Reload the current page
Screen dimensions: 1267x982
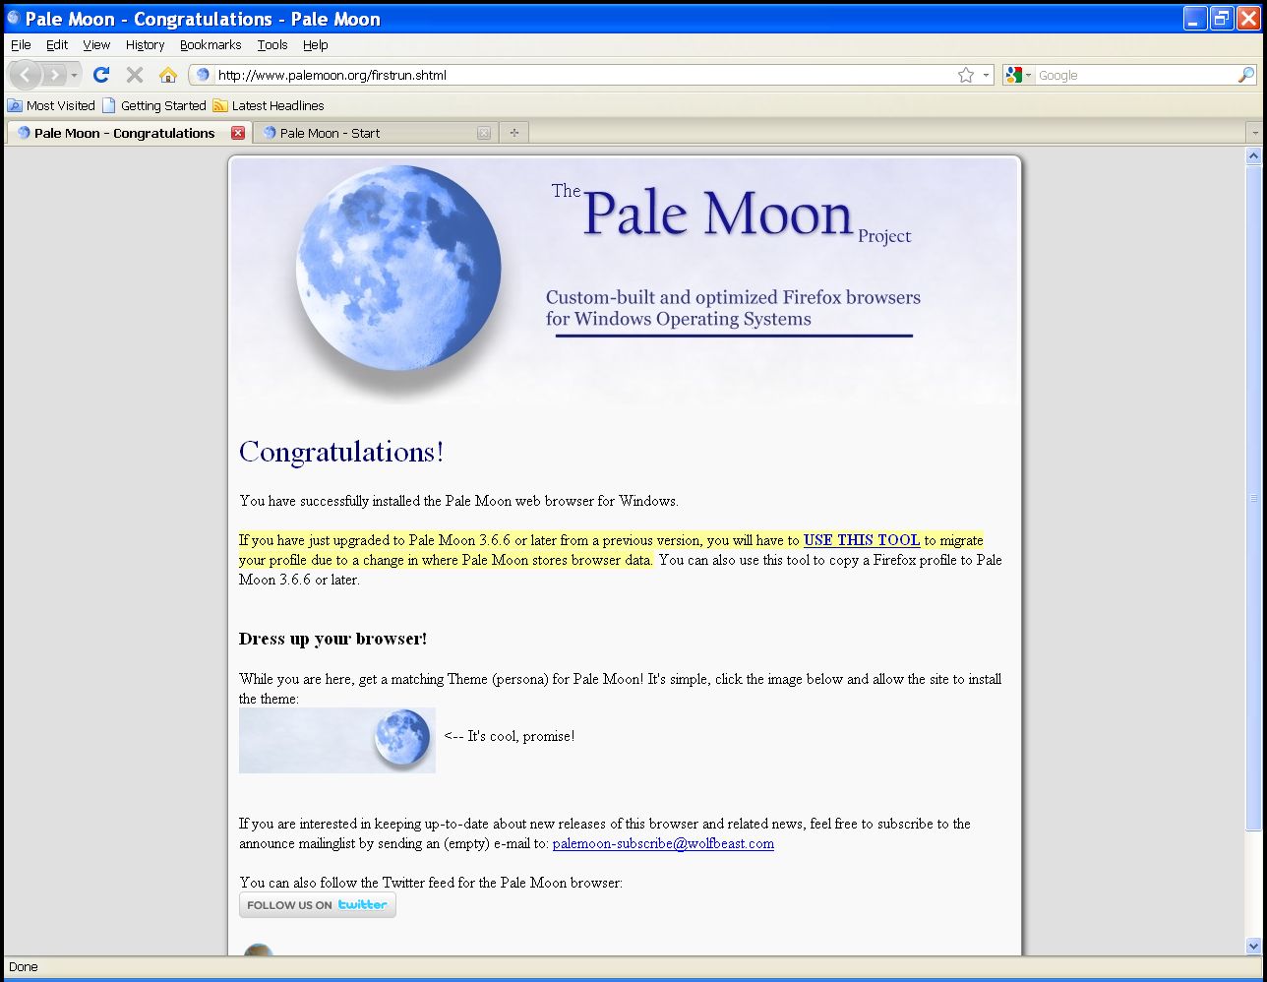100,75
